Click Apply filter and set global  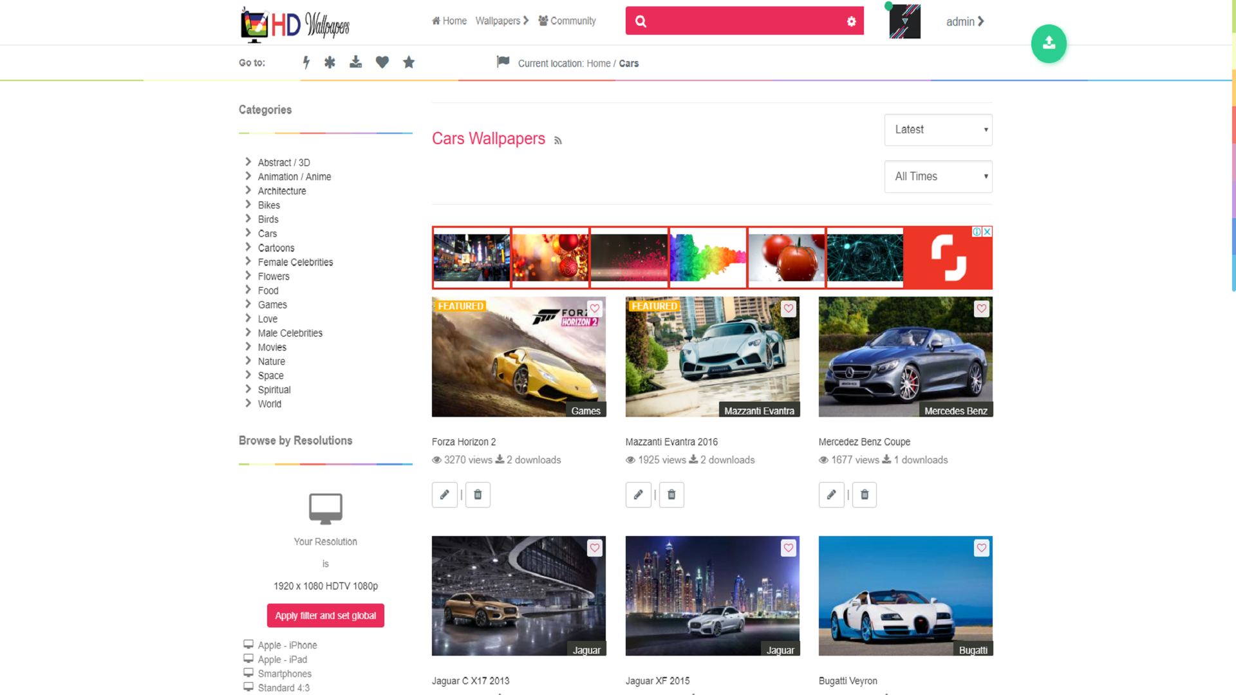coord(325,615)
